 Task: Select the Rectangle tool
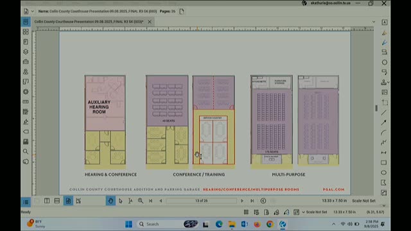point(384,162)
